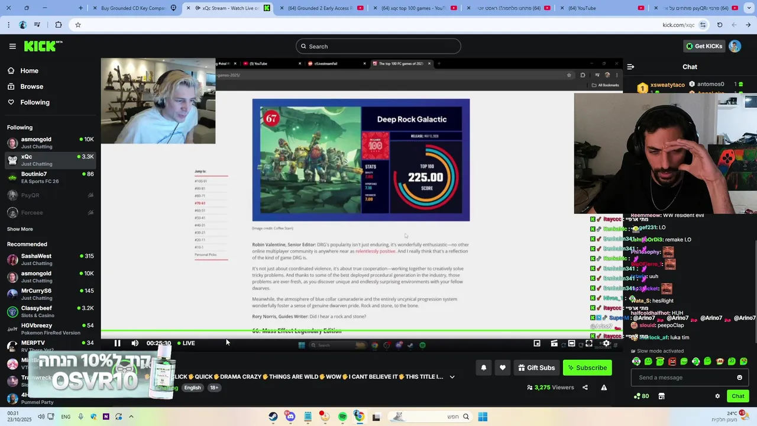Select the xQc followed channel
757x426 pixels.
[50, 160]
